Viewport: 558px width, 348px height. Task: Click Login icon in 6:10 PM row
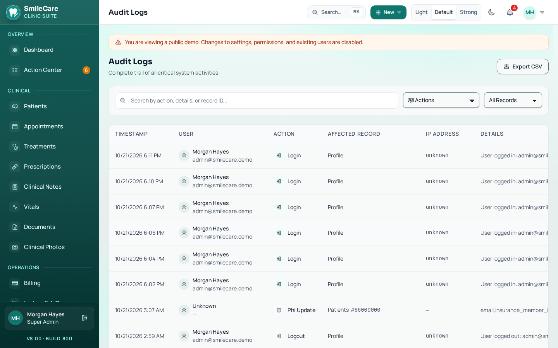point(279,181)
